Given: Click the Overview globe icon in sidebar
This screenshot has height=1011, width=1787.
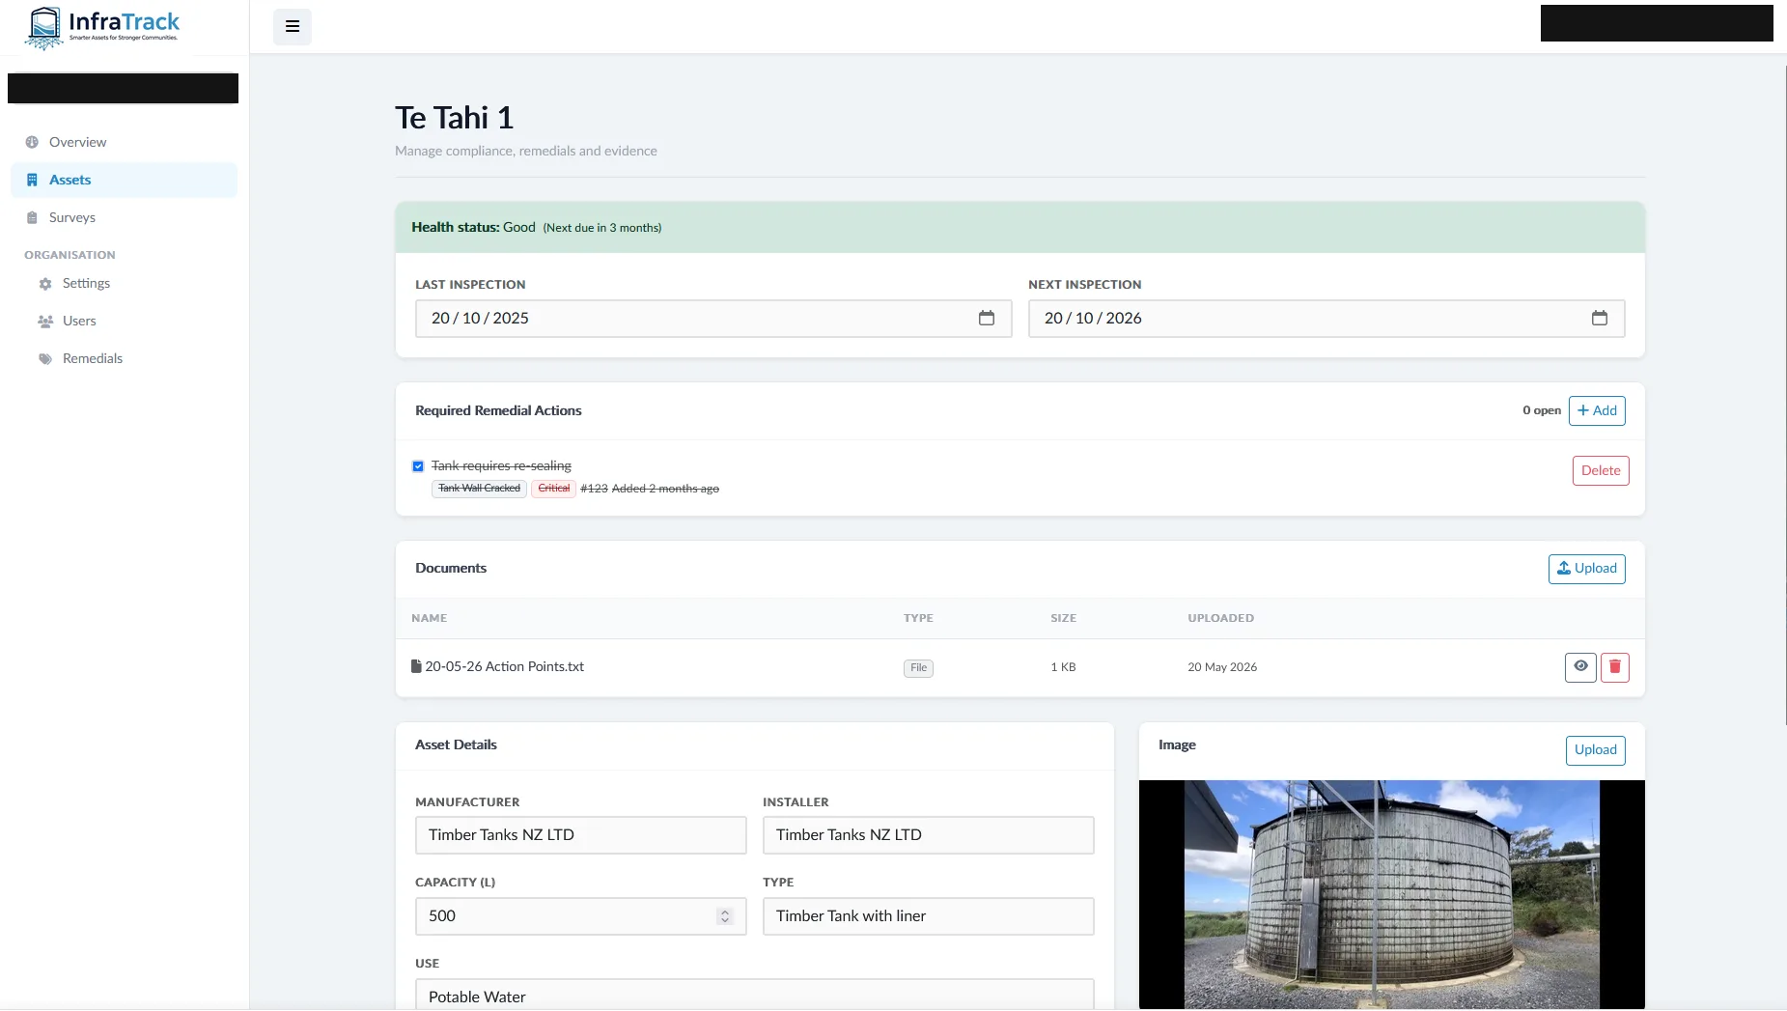Looking at the screenshot, I should (32, 142).
